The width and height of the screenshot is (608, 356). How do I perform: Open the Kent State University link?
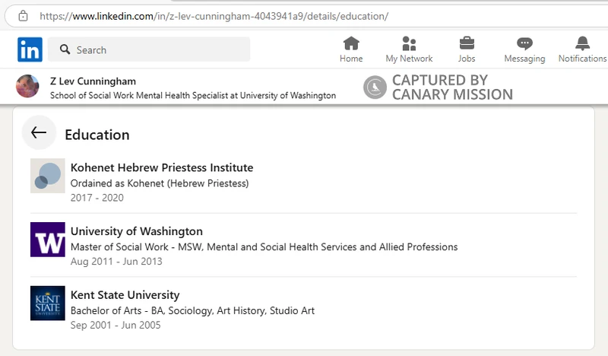(125, 294)
